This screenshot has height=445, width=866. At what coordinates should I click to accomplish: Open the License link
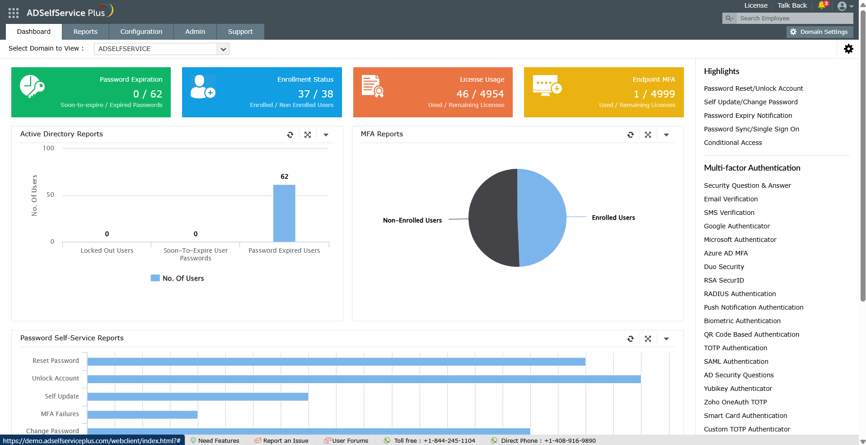pyautogui.click(x=756, y=5)
